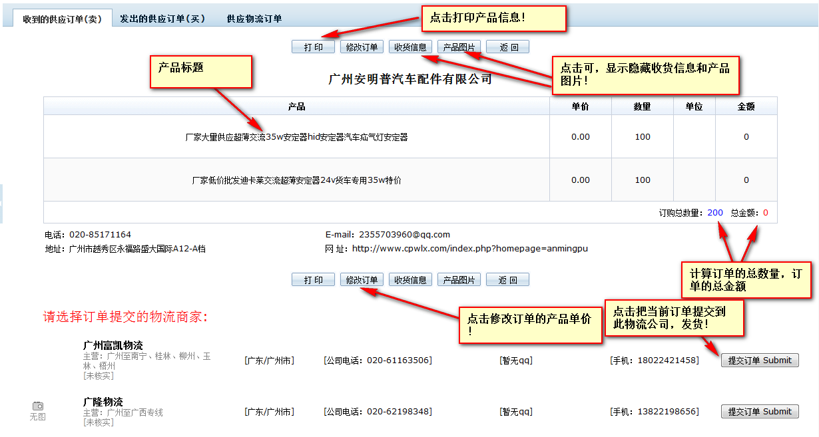819x437 pixels.
Task: Open the 迪卡莱交流超薄安定器 product title
Action: pos(296,180)
